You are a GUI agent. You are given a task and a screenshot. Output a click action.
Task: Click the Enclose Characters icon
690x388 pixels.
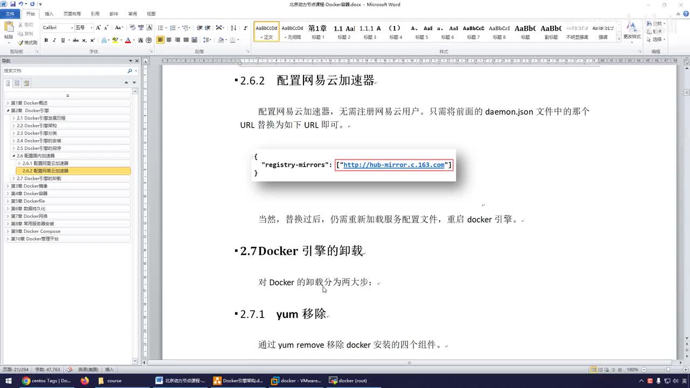click(149, 40)
